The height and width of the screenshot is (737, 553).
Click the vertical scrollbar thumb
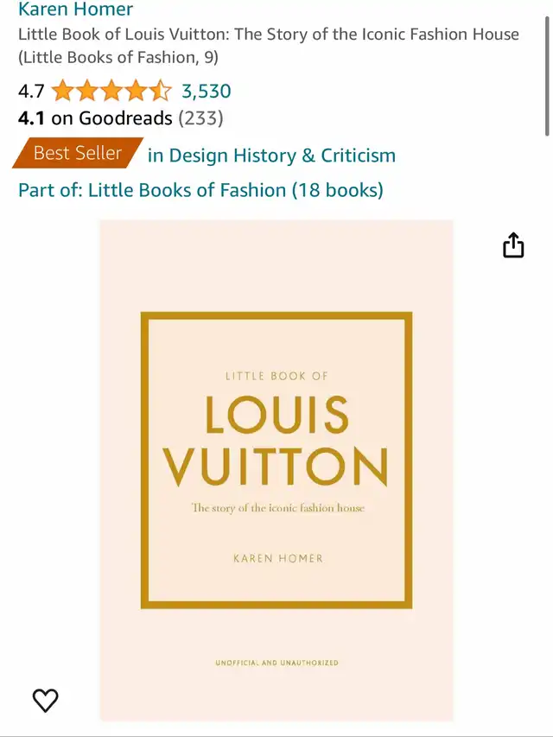click(547, 75)
